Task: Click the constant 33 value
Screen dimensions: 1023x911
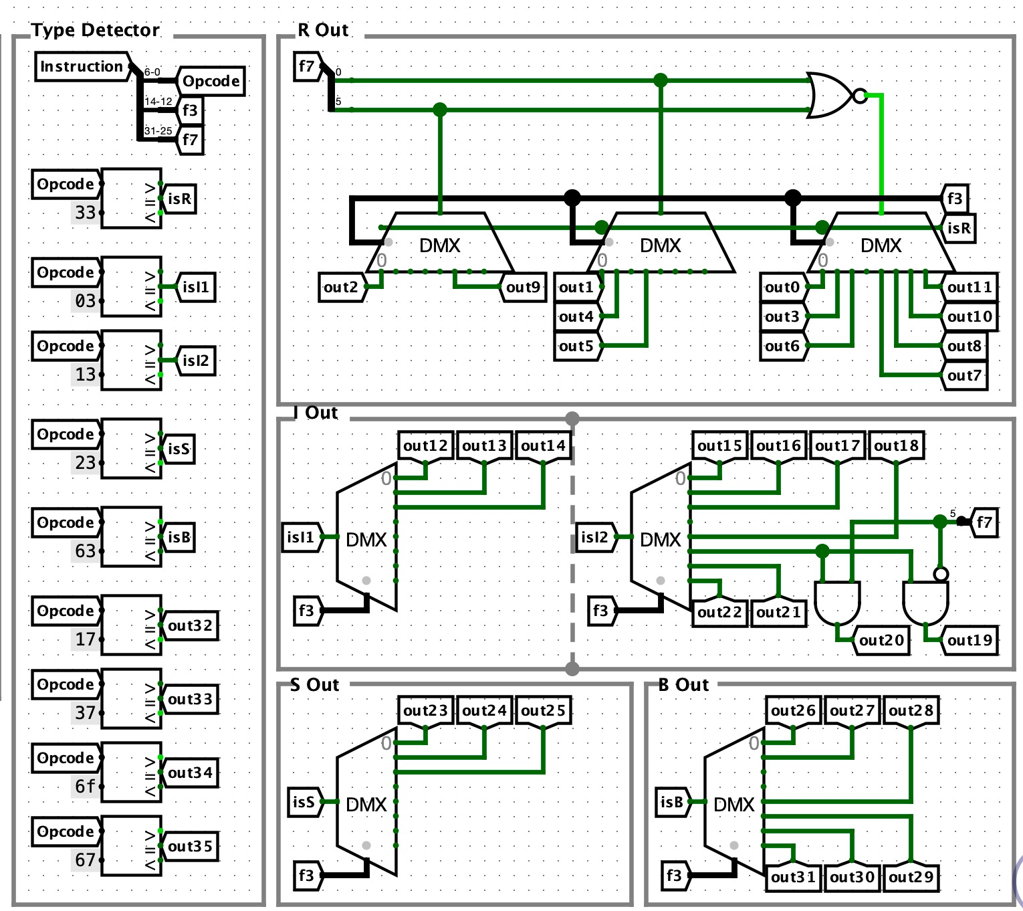Action: [x=86, y=213]
